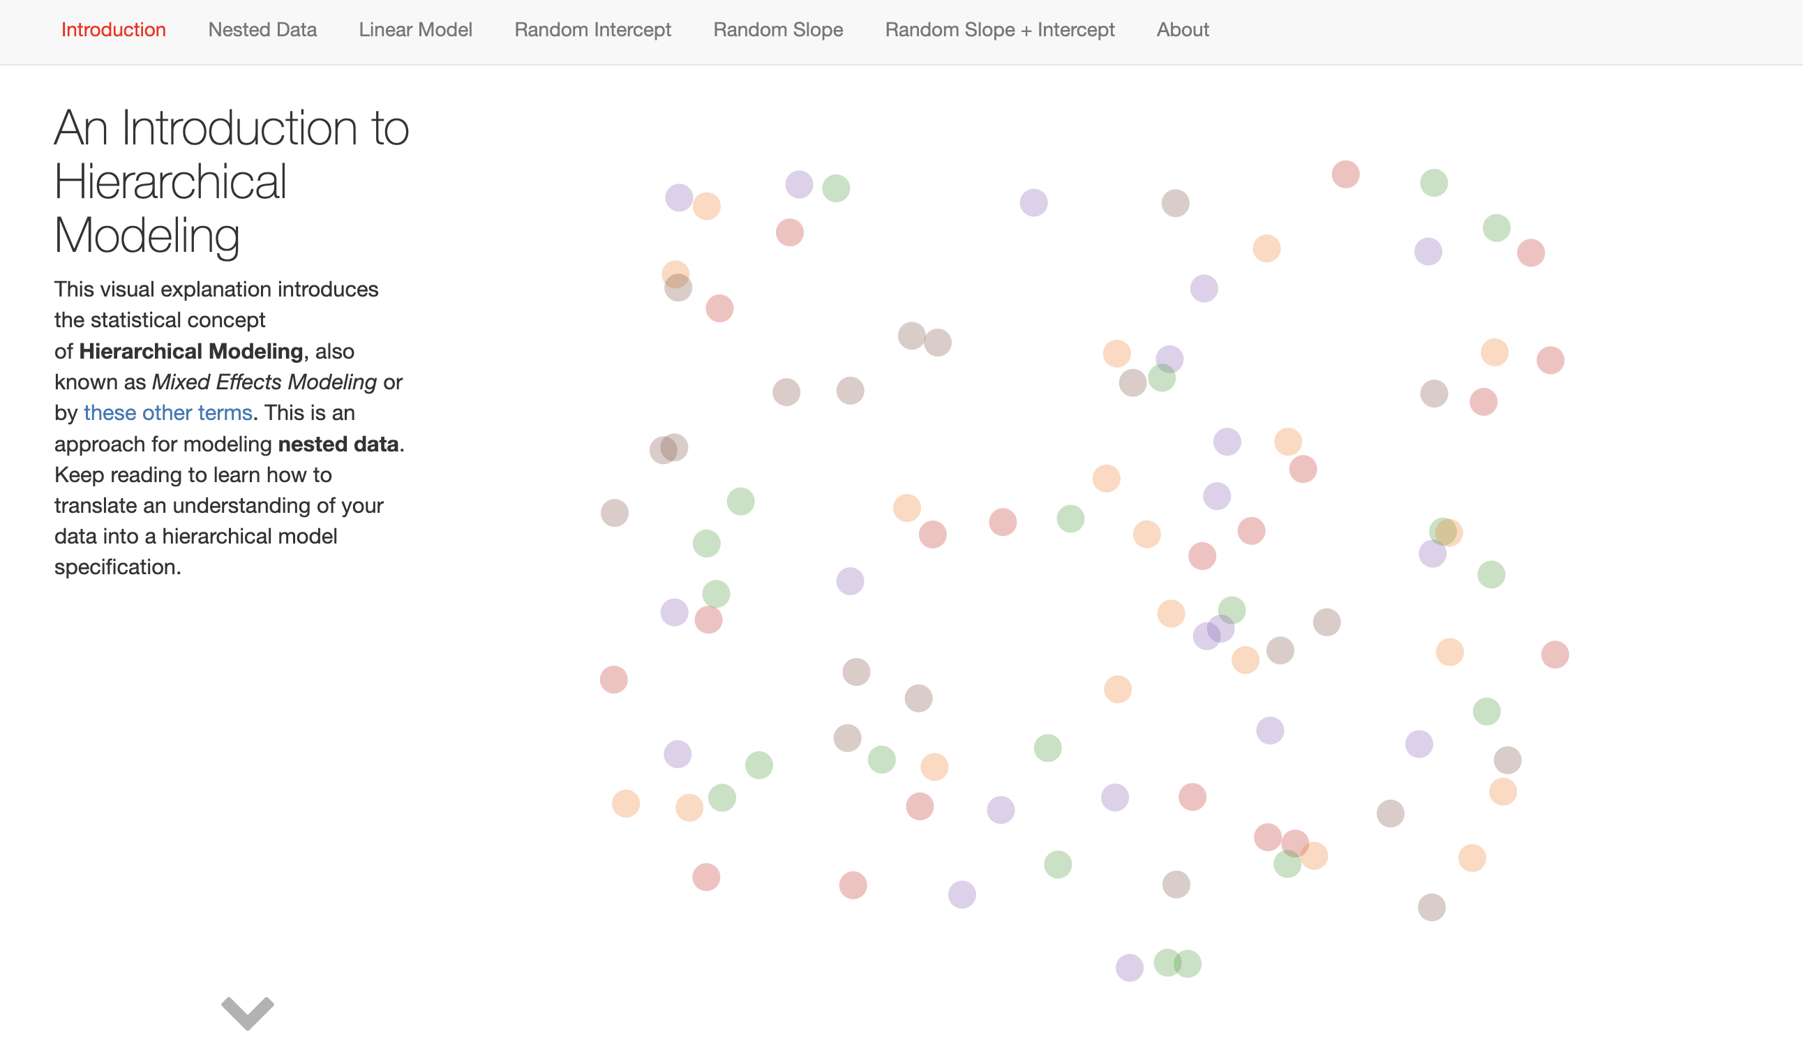Open the Random Slope + Intercept tab
Viewport: 1803px width, 1048px height.
(x=999, y=30)
